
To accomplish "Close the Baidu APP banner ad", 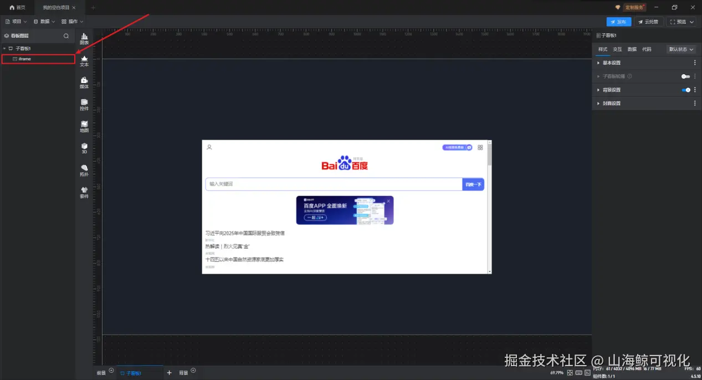I will pyautogui.click(x=388, y=201).
